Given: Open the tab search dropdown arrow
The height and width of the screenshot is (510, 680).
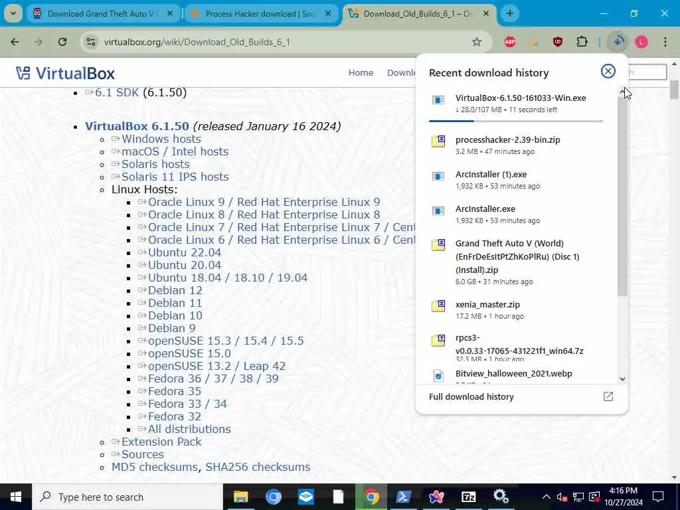Looking at the screenshot, I should point(13,13).
